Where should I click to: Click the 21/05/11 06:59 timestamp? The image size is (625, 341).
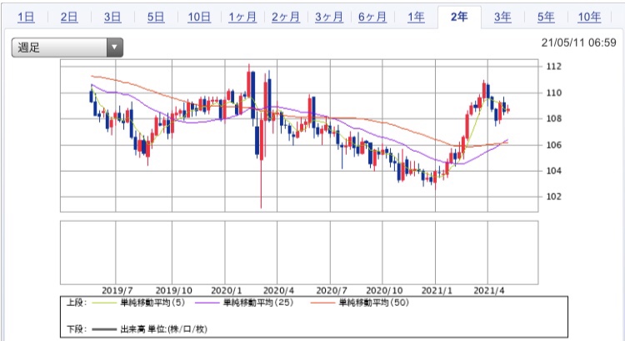[579, 43]
